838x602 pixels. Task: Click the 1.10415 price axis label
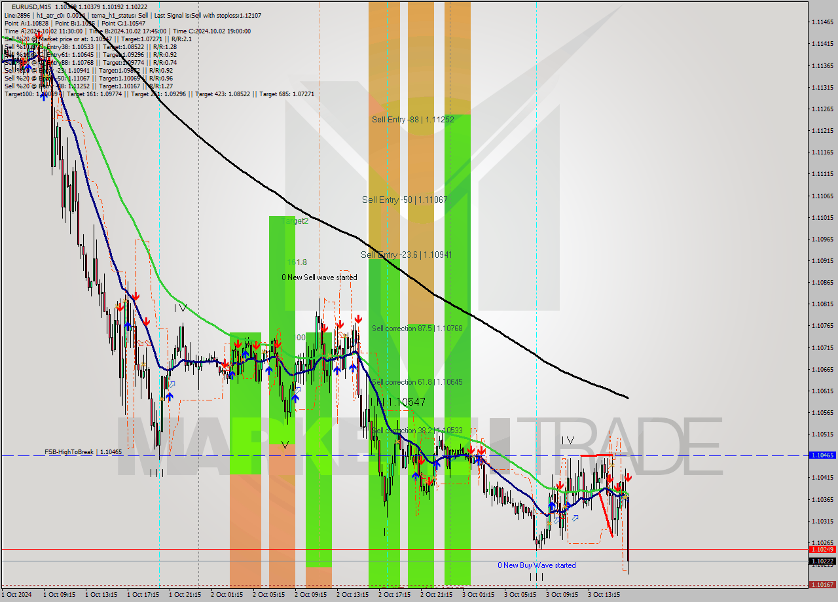click(x=822, y=477)
